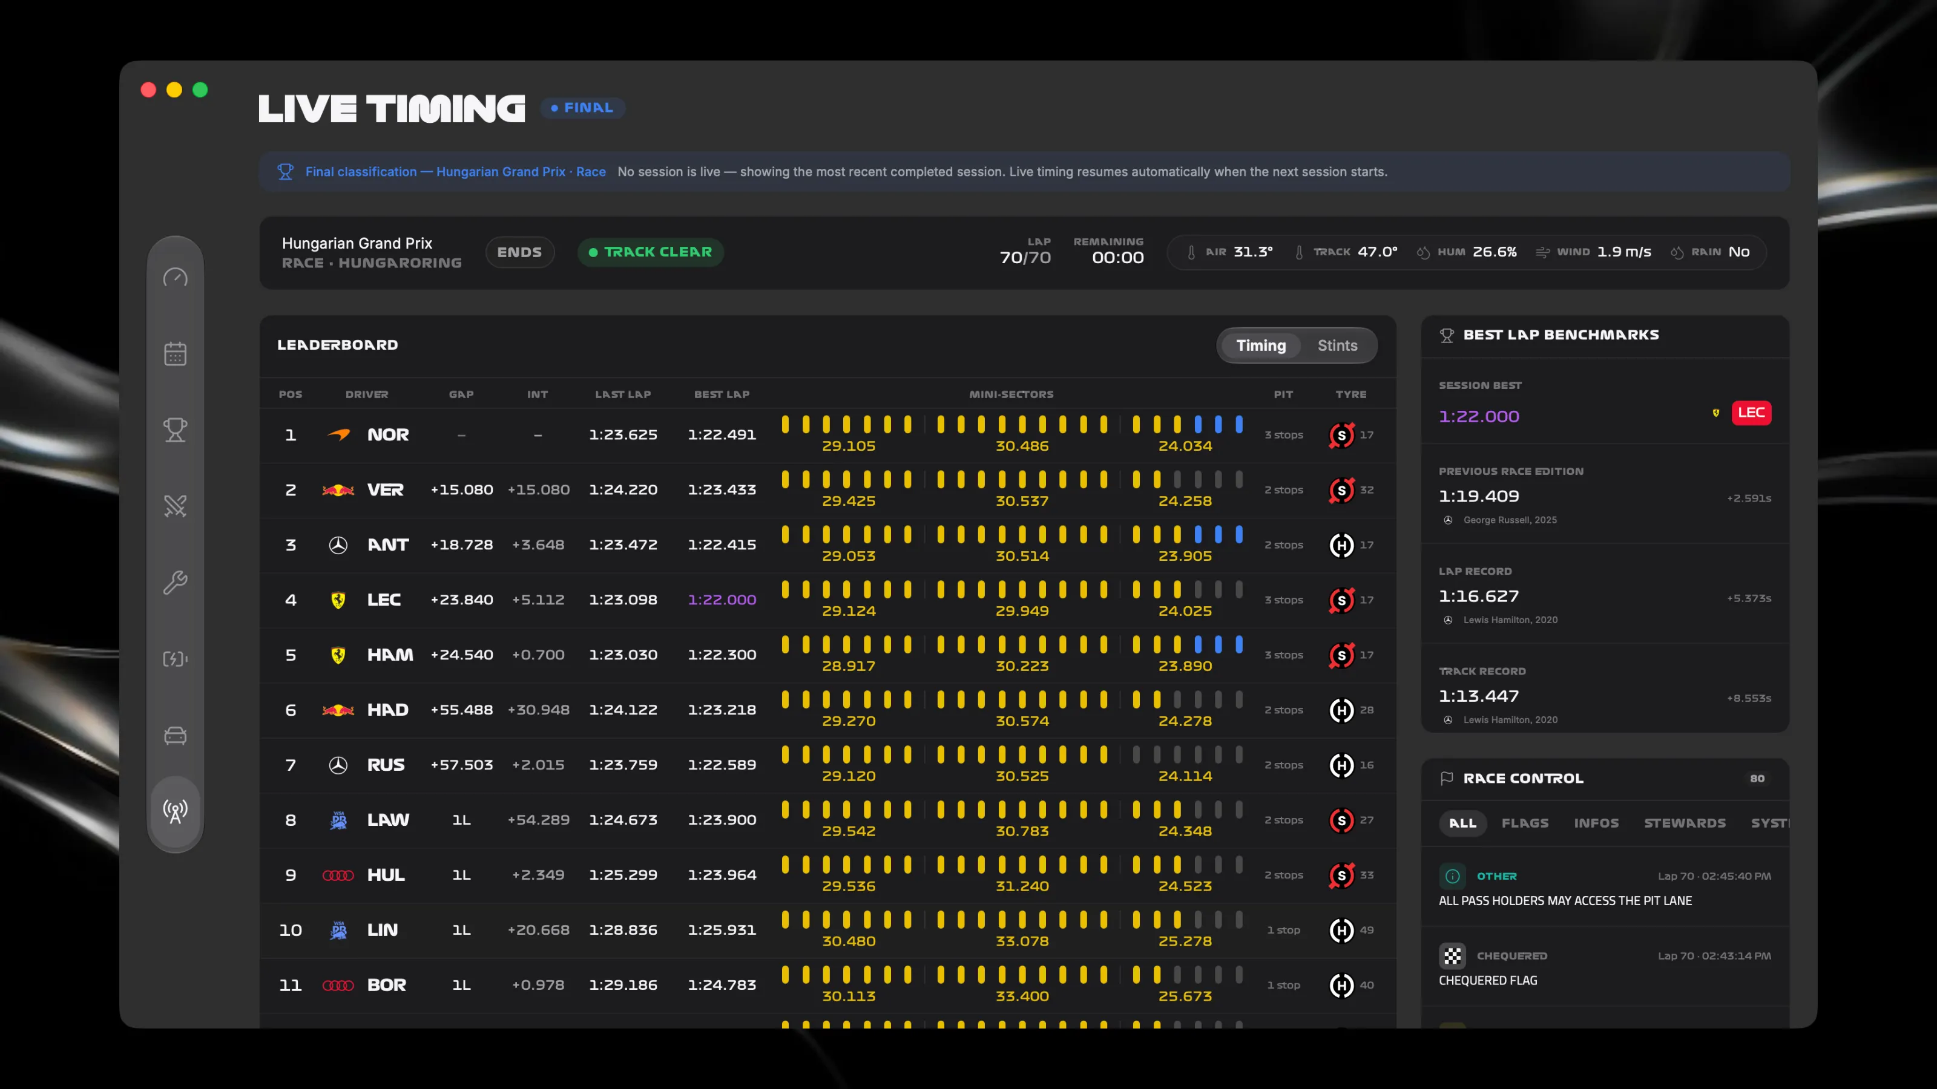Image resolution: width=1937 pixels, height=1089 pixels.
Task: Click the hard tyre icon in the ANT row
Action: [1341, 545]
